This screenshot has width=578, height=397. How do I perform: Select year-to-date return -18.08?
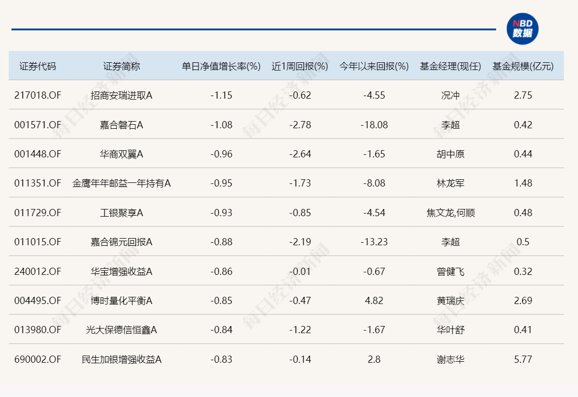374,125
